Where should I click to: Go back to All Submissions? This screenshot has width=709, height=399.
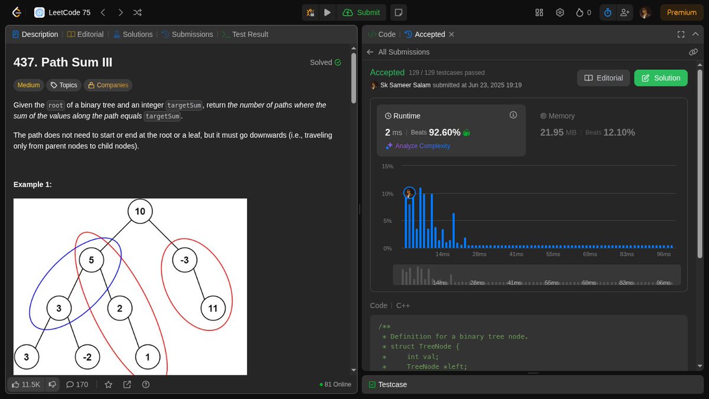pos(398,52)
